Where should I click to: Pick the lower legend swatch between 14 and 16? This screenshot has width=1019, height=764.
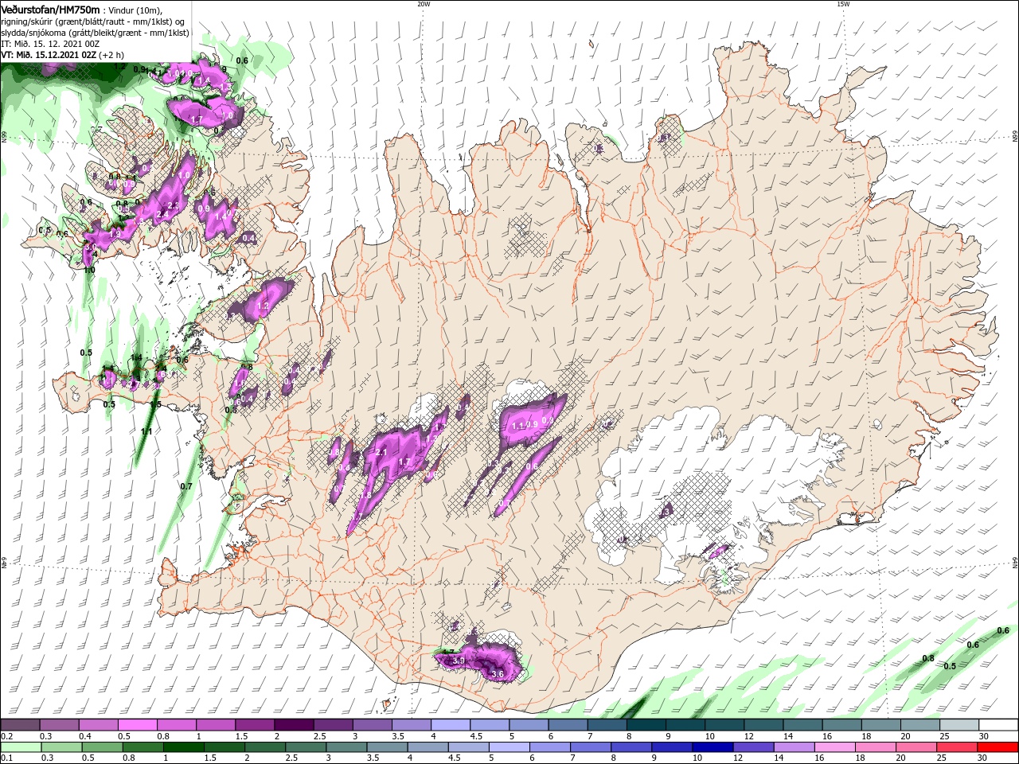[795, 747]
